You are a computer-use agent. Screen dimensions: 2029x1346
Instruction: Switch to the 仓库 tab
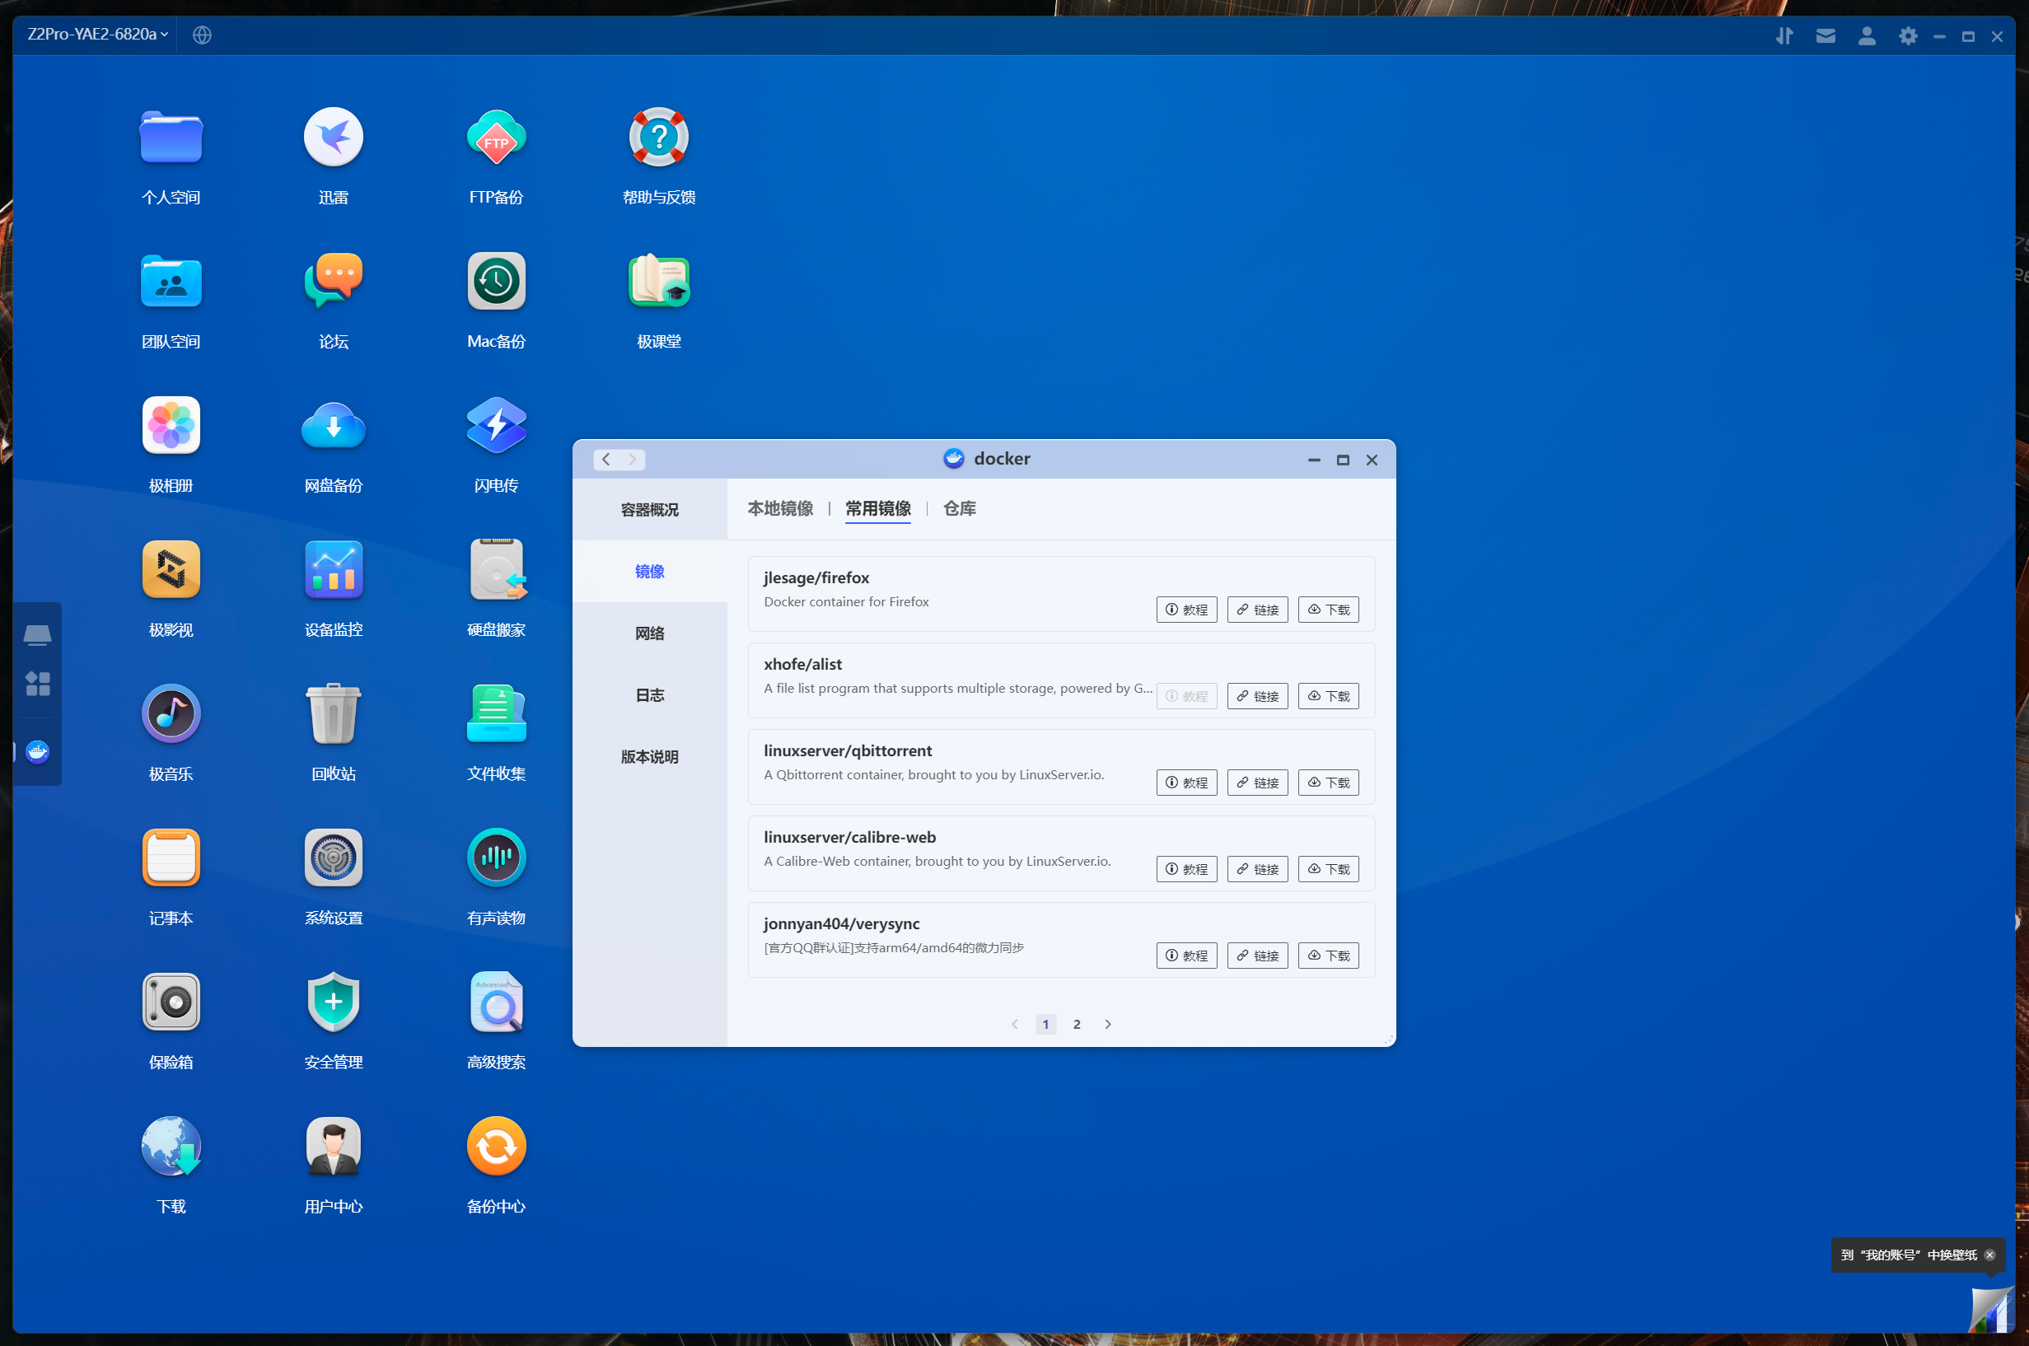click(959, 508)
